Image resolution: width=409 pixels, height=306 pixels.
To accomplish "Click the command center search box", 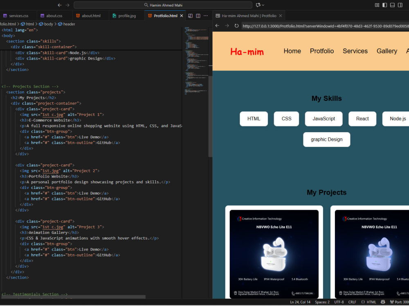I will coord(163,5).
